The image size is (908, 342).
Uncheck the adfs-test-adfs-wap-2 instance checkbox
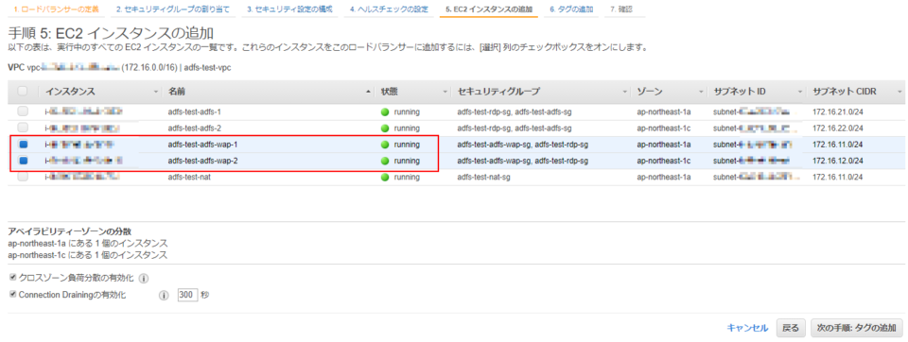point(23,161)
